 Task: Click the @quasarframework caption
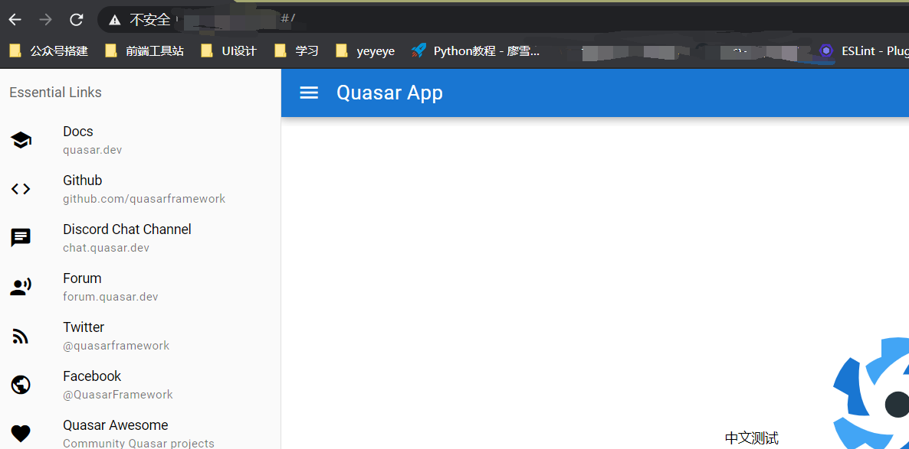[116, 346]
